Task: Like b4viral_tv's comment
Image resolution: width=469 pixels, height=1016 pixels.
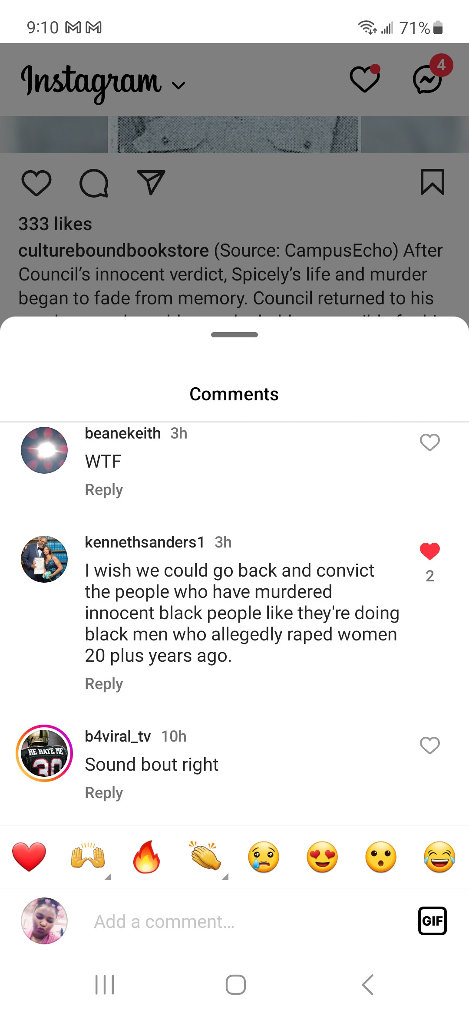Action: 430,745
